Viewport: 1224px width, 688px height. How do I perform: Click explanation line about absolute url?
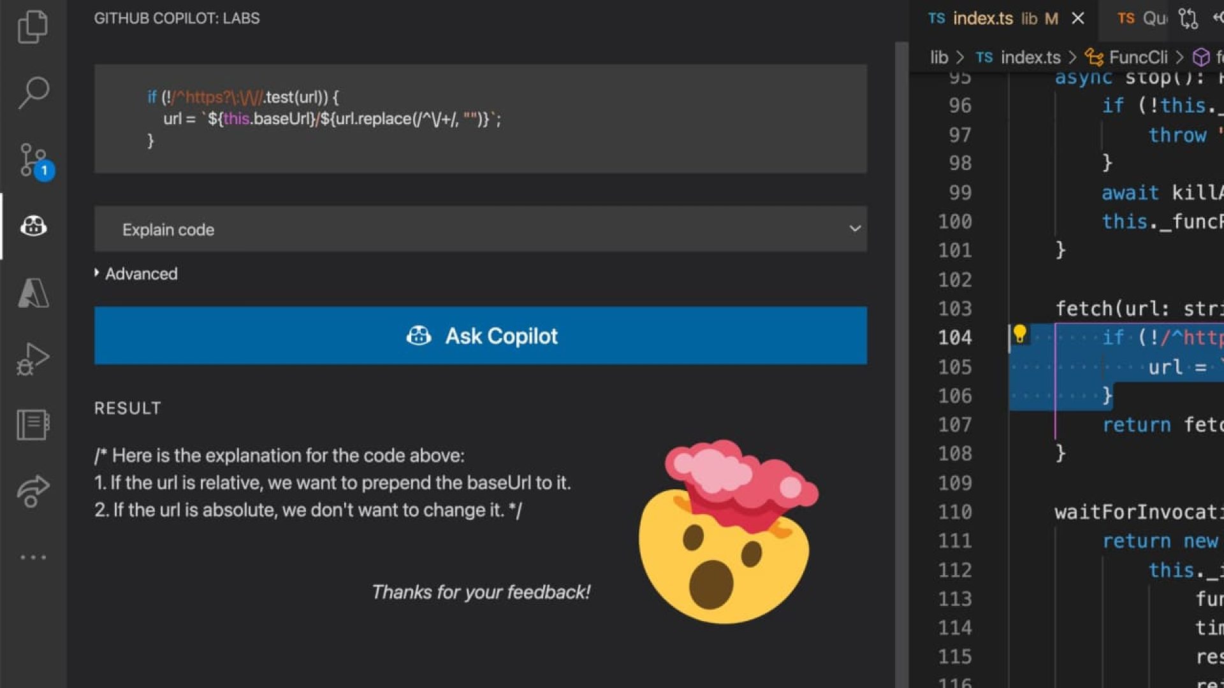tap(308, 510)
